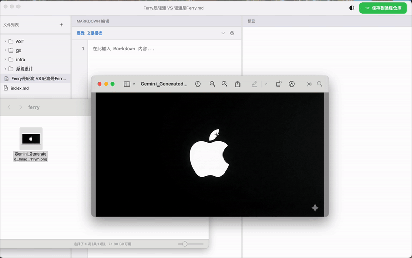Open search in Preview toolbar
This screenshot has width=412, height=258.
(319, 84)
